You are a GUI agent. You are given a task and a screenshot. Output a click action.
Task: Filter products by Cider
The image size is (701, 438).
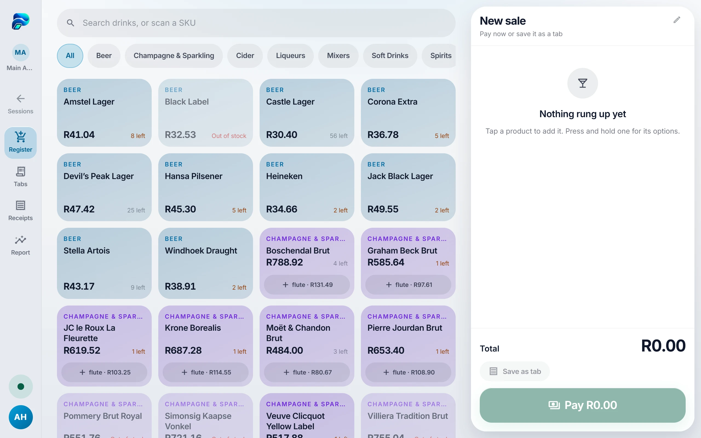pyautogui.click(x=245, y=56)
